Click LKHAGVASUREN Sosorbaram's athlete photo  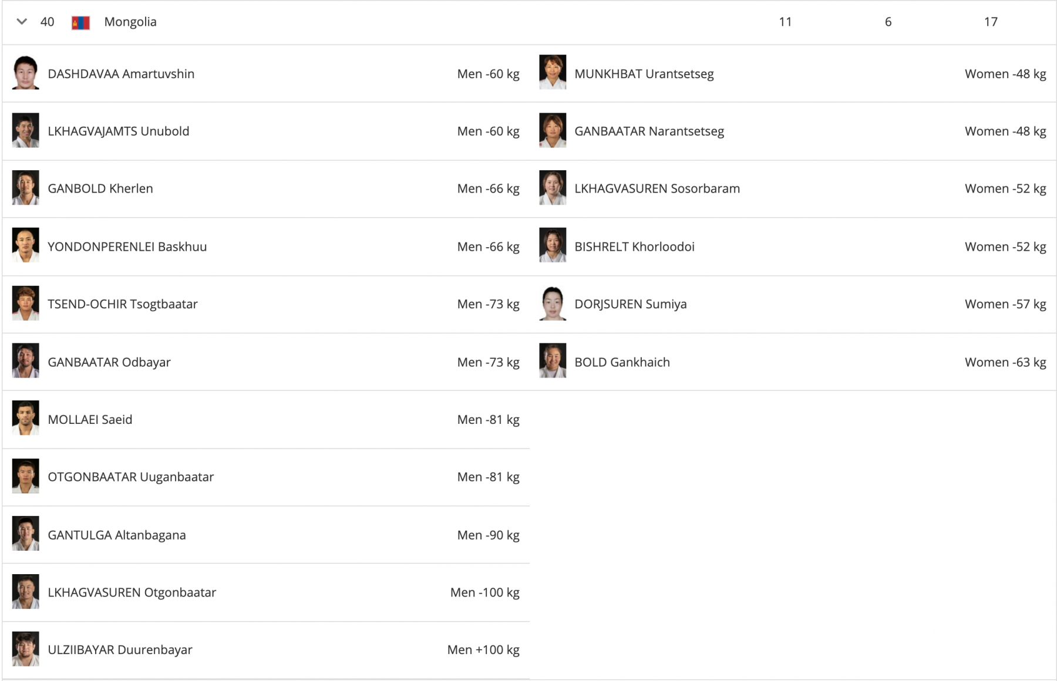click(553, 188)
